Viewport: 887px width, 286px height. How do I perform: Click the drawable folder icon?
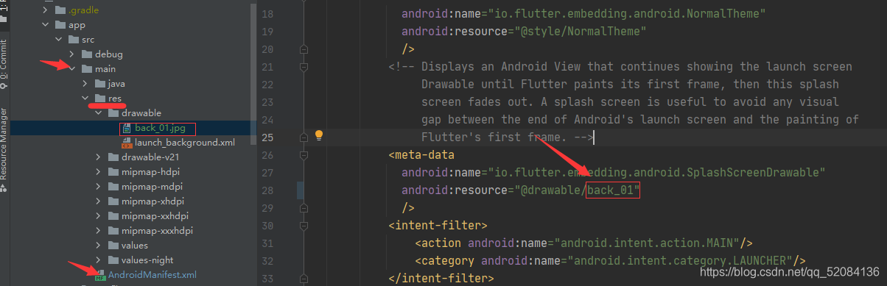pyautogui.click(x=113, y=113)
